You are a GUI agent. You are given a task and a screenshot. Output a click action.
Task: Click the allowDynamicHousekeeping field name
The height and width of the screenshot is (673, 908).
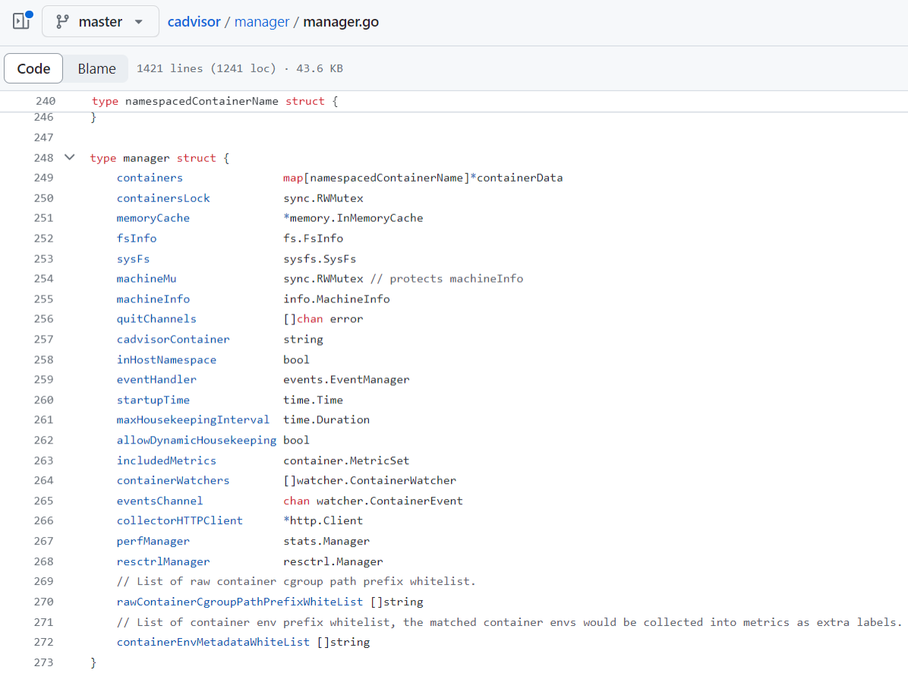[196, 441]
